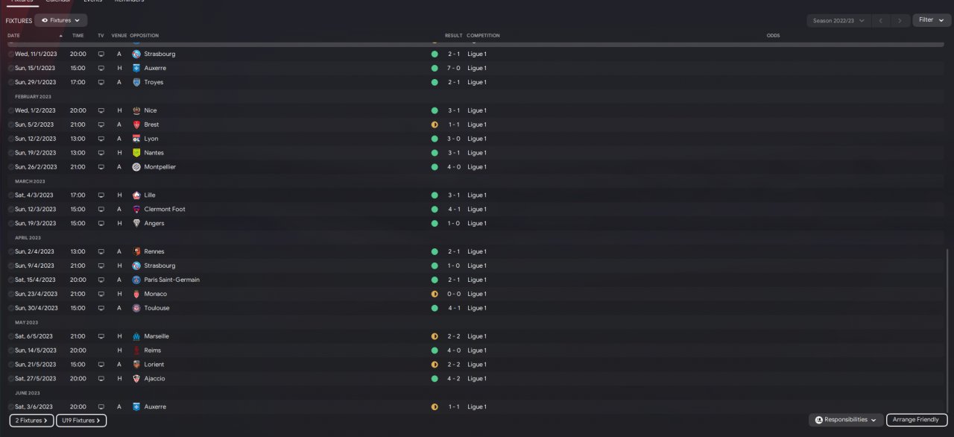Click the Marseille club badge icon
This screenshot has width=954, height=437.
pyautogui.click(x=136, y=336)
